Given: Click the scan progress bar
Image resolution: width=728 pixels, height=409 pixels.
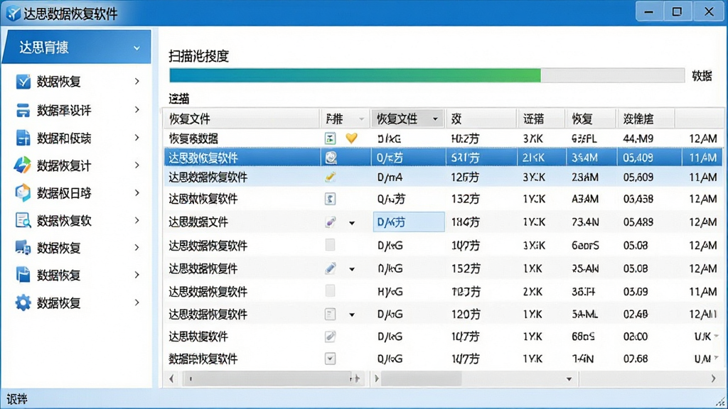Looking at the screenshot, I should (427, 75).
